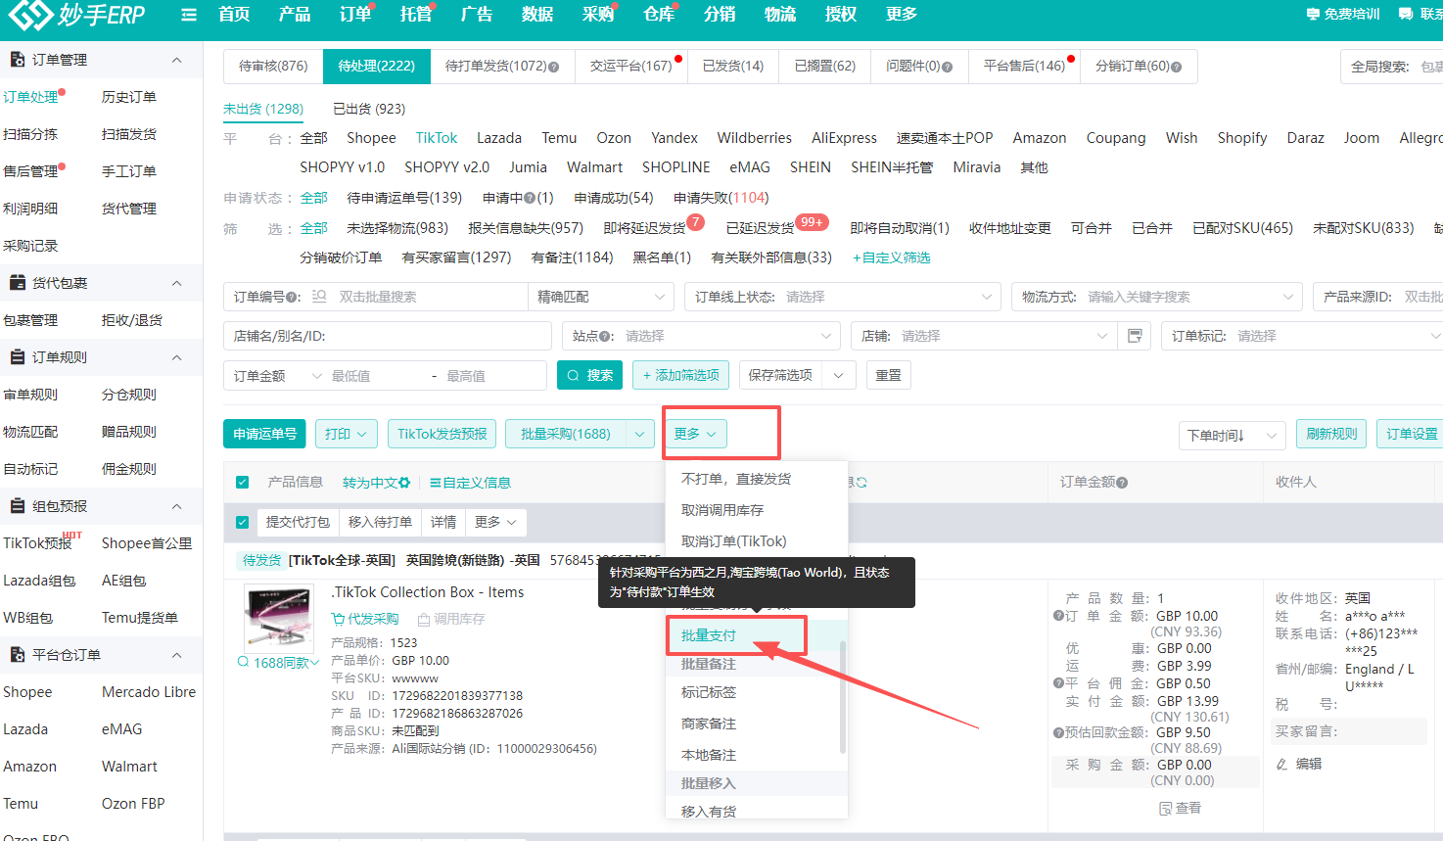The image size is (1443, 841).
Task: Switch to the 待审核(876) tab
Action: 273,66
